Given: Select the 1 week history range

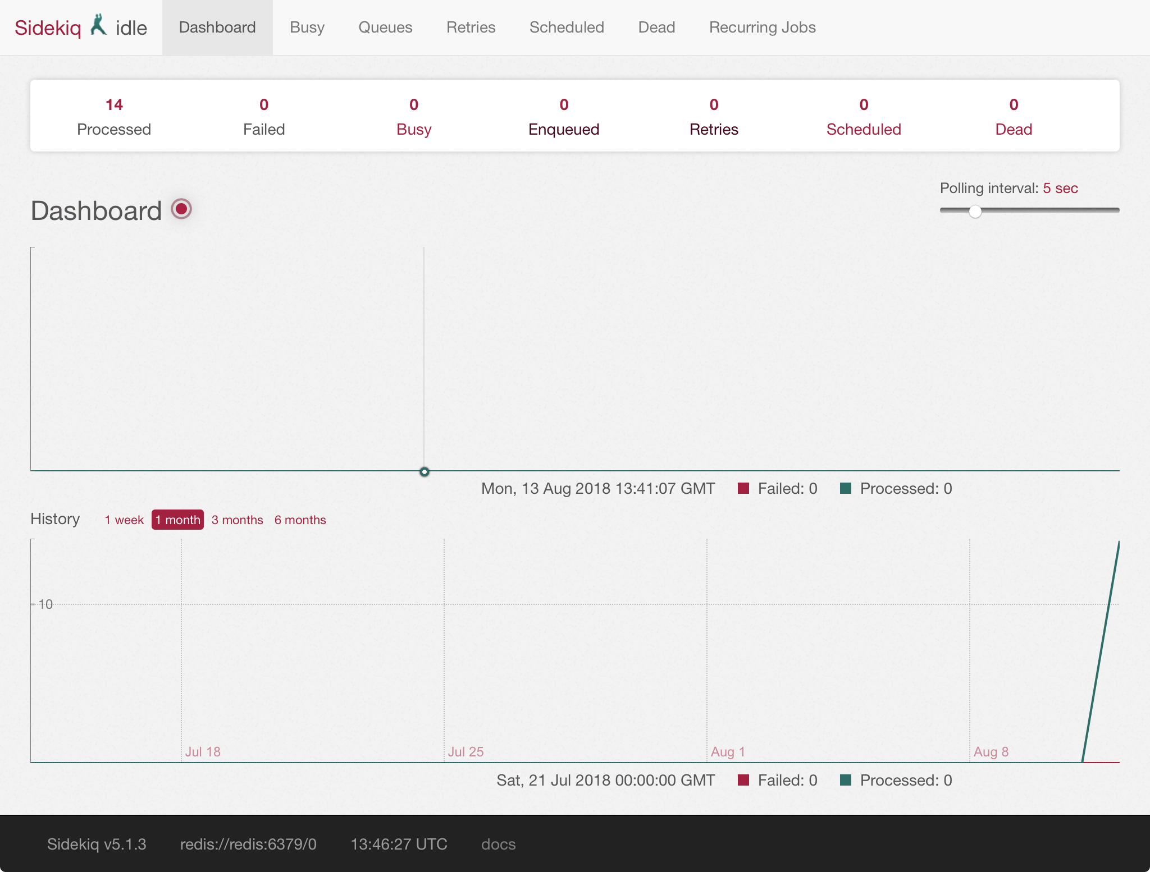Looking at the screenshot, I should [x=124, y=520].
